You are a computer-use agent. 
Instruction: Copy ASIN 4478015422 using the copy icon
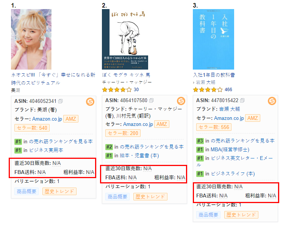click(x=242, y=100)
